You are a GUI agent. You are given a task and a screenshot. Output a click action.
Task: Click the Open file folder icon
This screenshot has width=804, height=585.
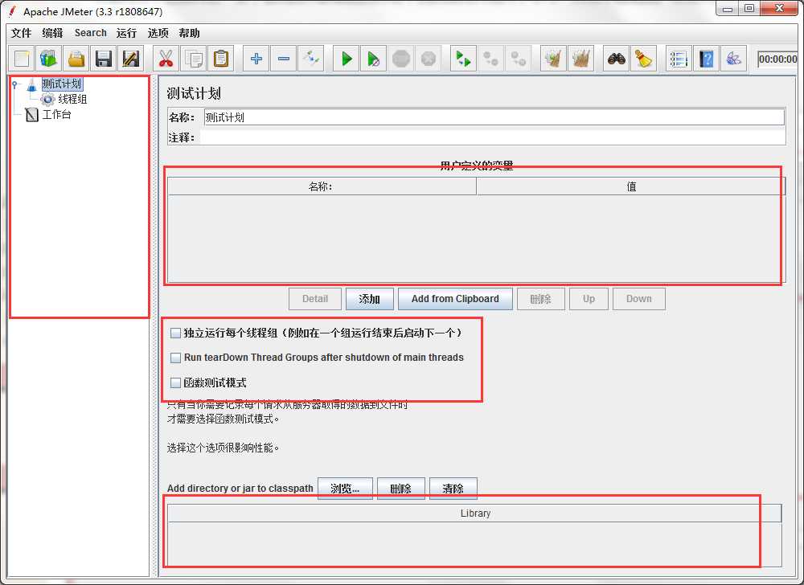pos(76,59)
